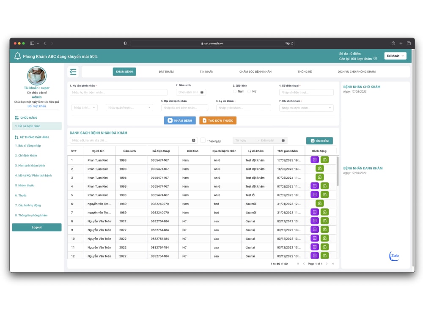Click purple detail icon in row 4

tap(315, 186)
